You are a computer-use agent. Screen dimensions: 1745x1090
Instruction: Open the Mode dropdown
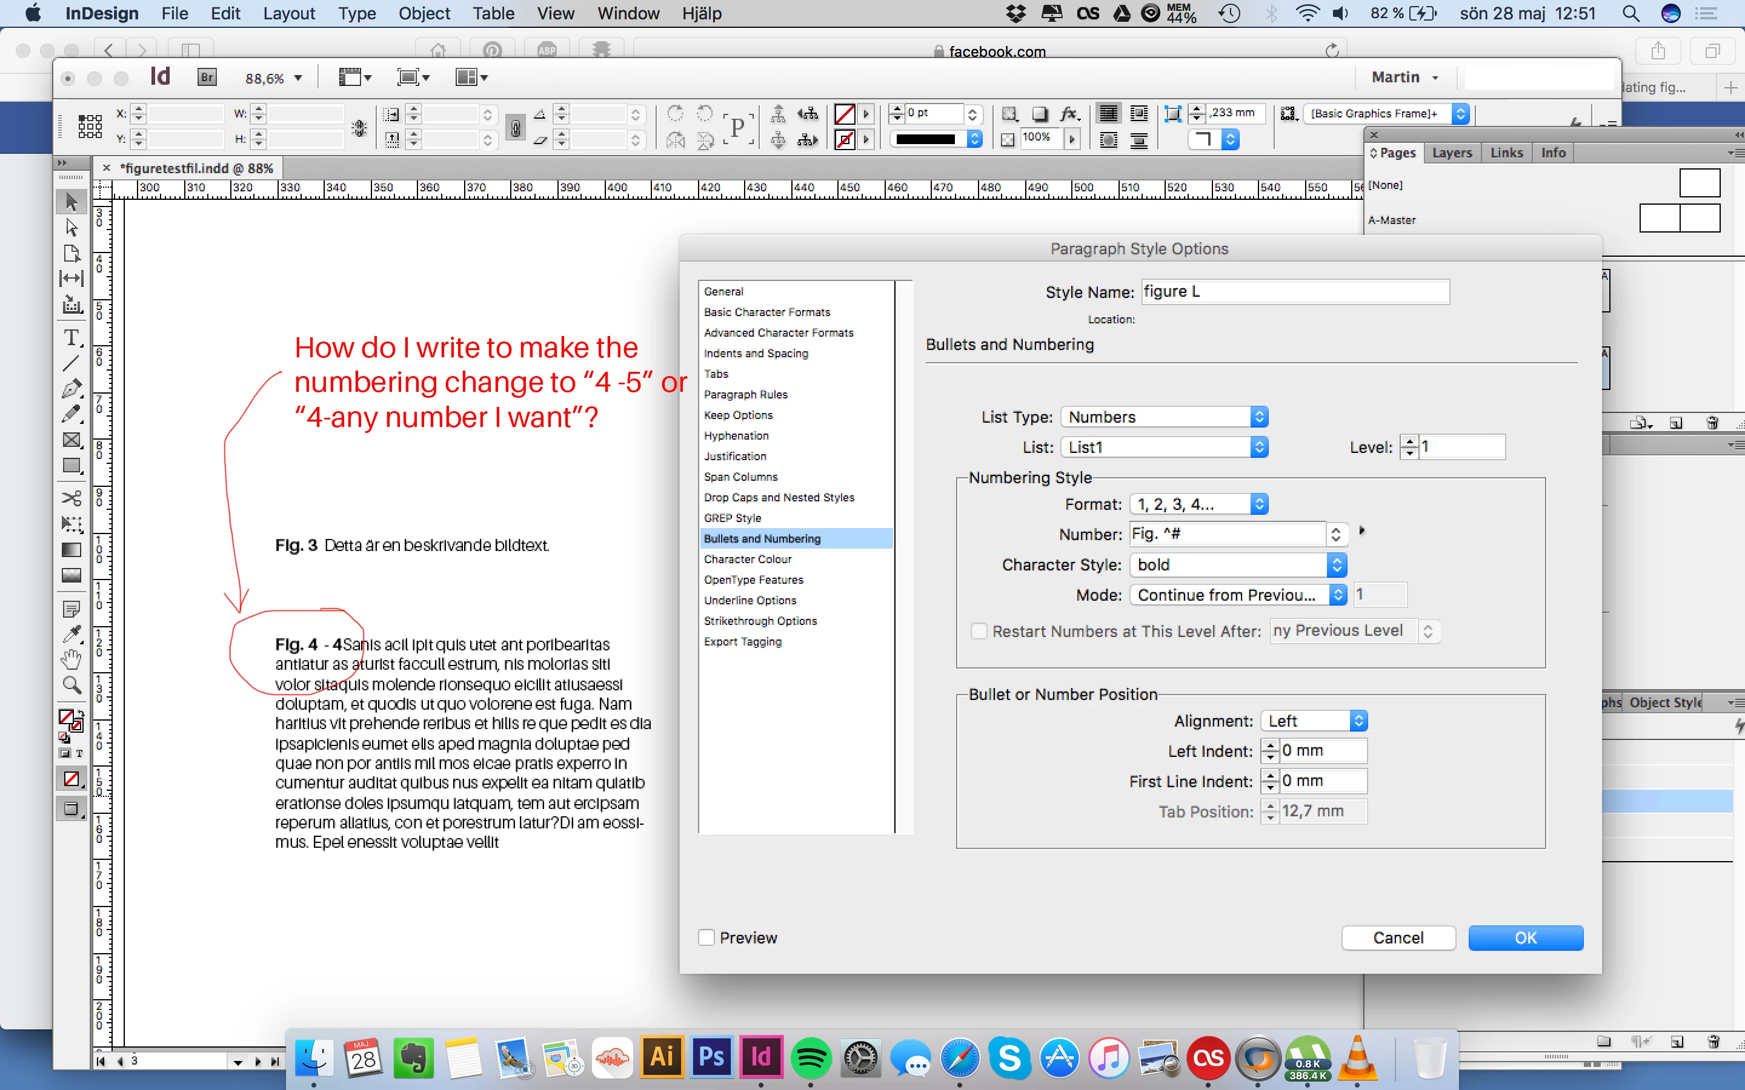(x=1237, y=595)
